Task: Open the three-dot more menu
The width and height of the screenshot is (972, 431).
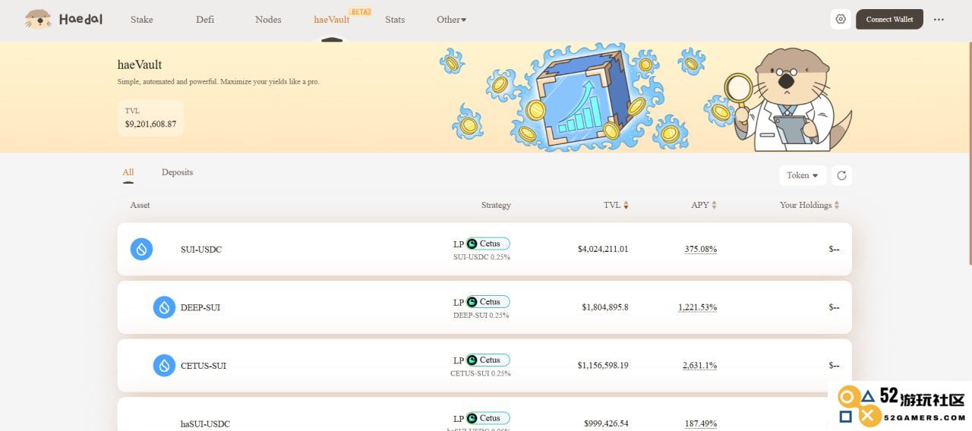Action: (x=939, y=20)
